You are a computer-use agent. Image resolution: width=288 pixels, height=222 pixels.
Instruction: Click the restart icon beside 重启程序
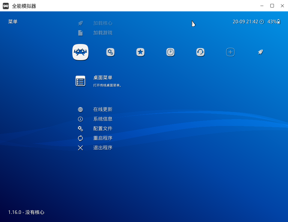tap(80, 138)
